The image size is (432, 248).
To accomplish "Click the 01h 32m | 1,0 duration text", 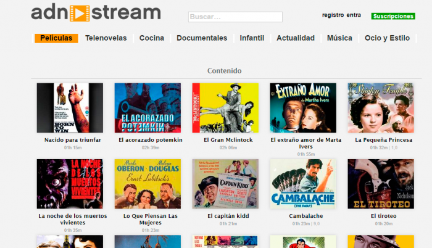I will 383,147.
